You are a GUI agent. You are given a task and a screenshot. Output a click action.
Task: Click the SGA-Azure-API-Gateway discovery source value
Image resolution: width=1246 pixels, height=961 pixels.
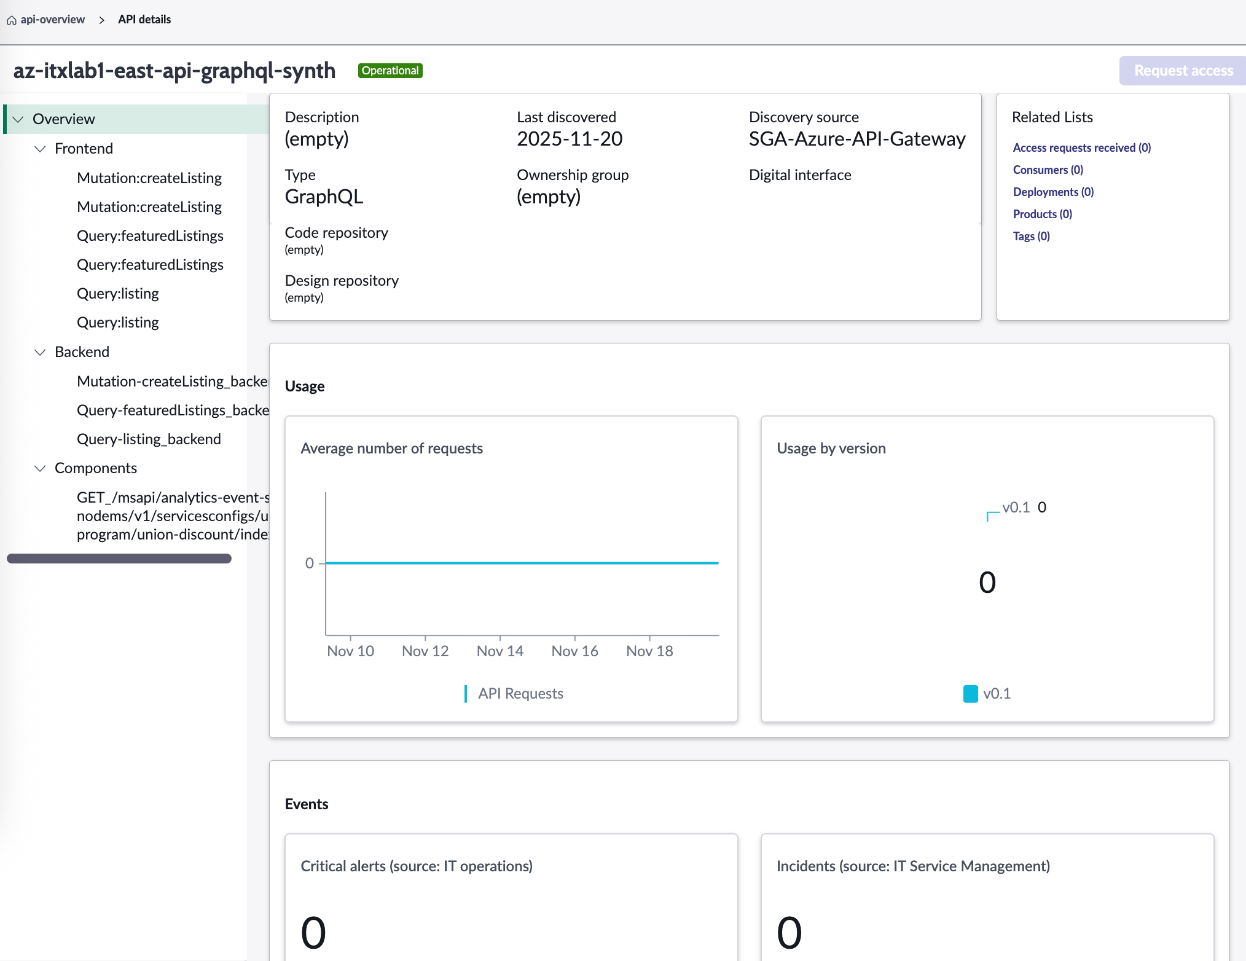857,139
